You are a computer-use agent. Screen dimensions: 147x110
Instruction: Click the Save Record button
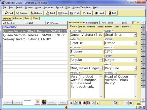tap(92, 23)
